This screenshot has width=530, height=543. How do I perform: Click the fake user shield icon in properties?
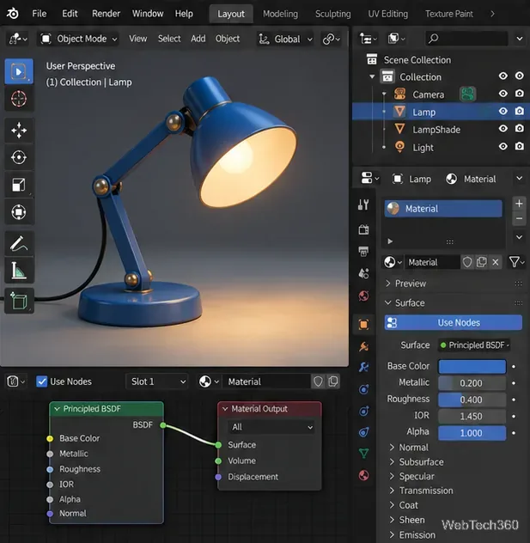click(x=467, y=262)
